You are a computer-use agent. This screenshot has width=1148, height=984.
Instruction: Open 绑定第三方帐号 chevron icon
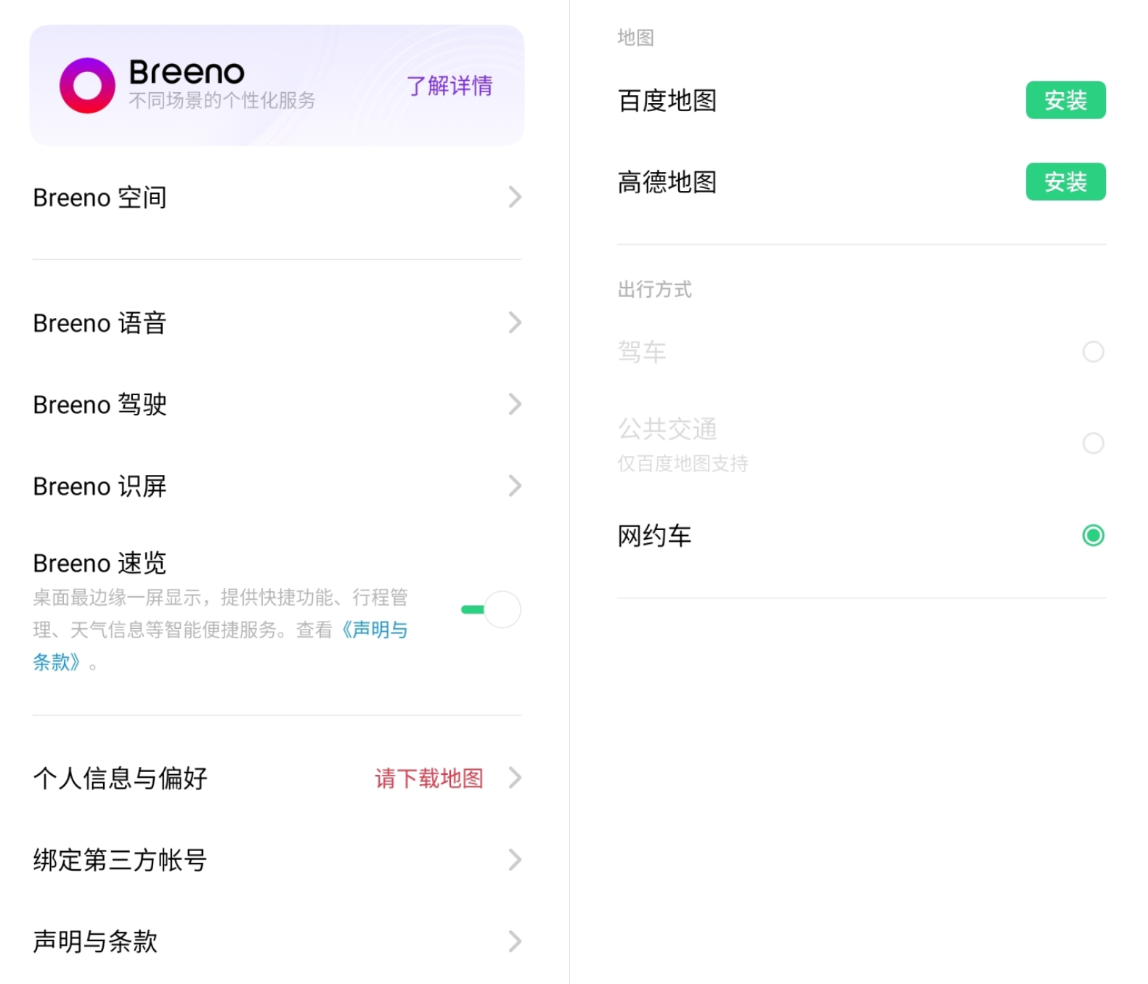pyautogui.click(x=515, y=860)
